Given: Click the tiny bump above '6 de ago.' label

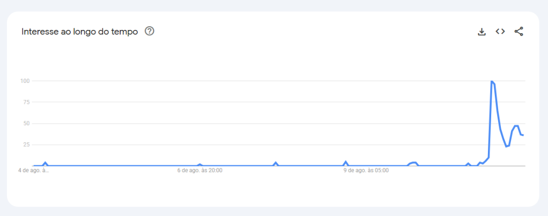Looking at the screenshot, I should pyautogui.click(x=199, y=165).
